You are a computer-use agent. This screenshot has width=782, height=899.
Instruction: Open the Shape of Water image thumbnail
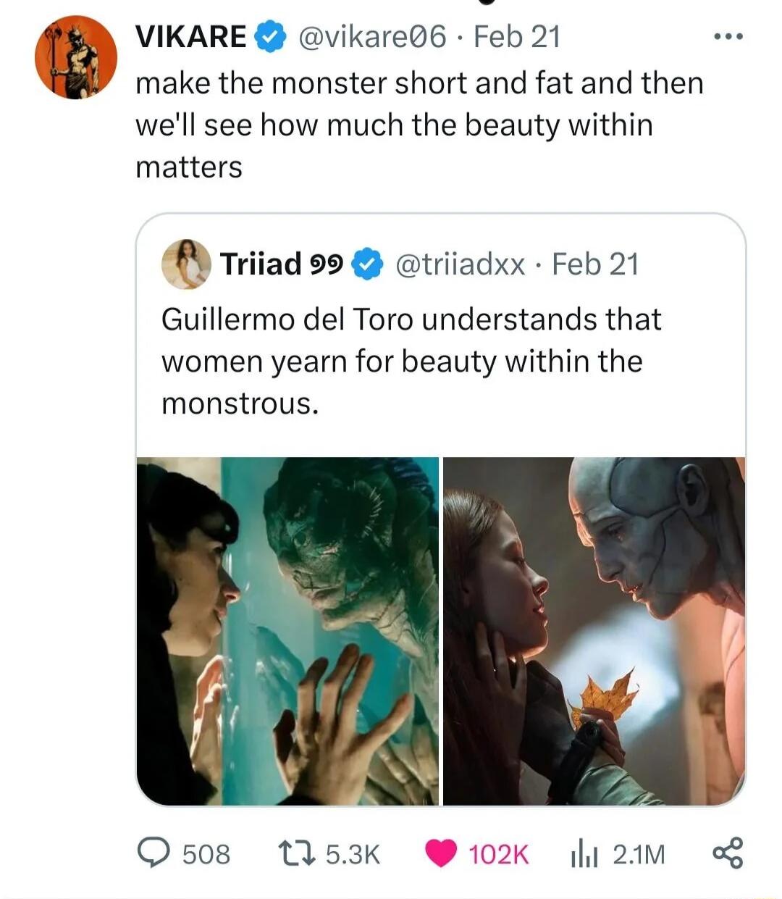(286, 630)
